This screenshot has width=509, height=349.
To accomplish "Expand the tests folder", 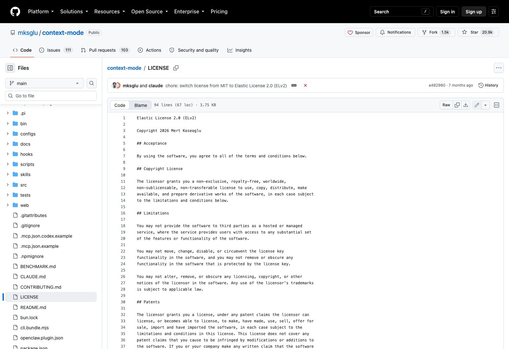I will [8, 195].
